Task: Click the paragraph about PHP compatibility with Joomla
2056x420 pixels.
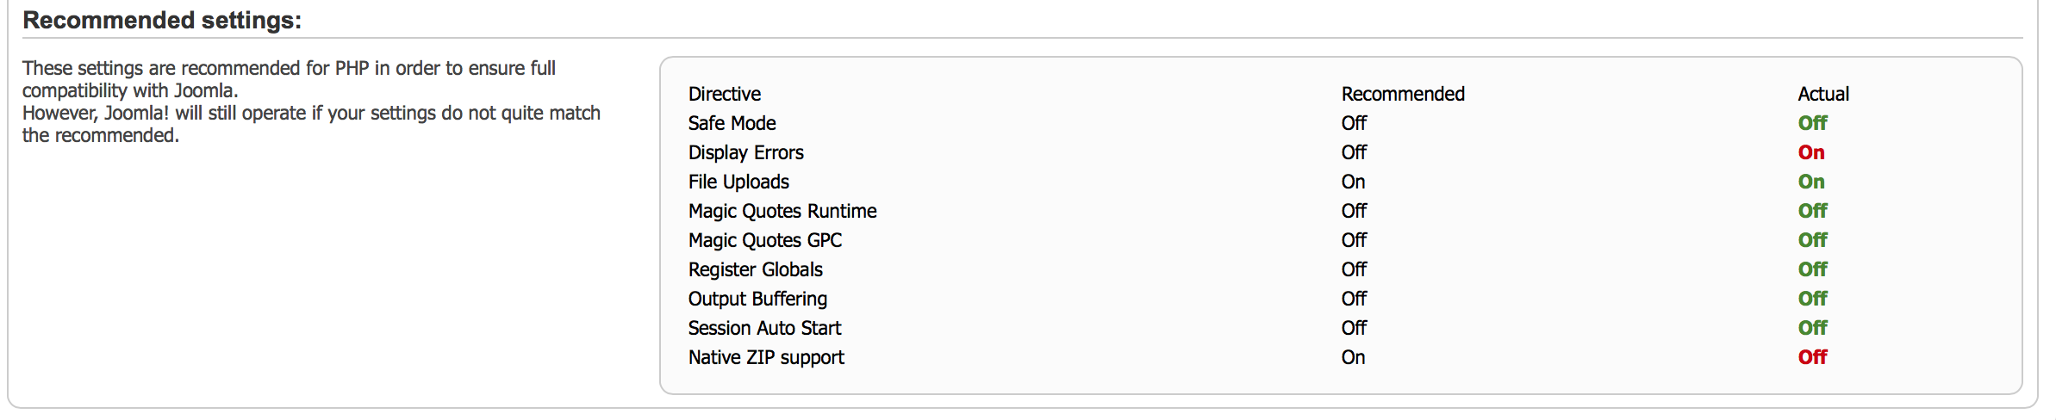Action: pyautogui.click(x=311, y=102)
